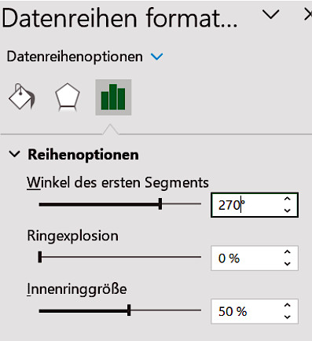The width and height of the screenshot is (312, 341).
Task: Click the task pane options chevron icon
Action: tap(271, 15)
